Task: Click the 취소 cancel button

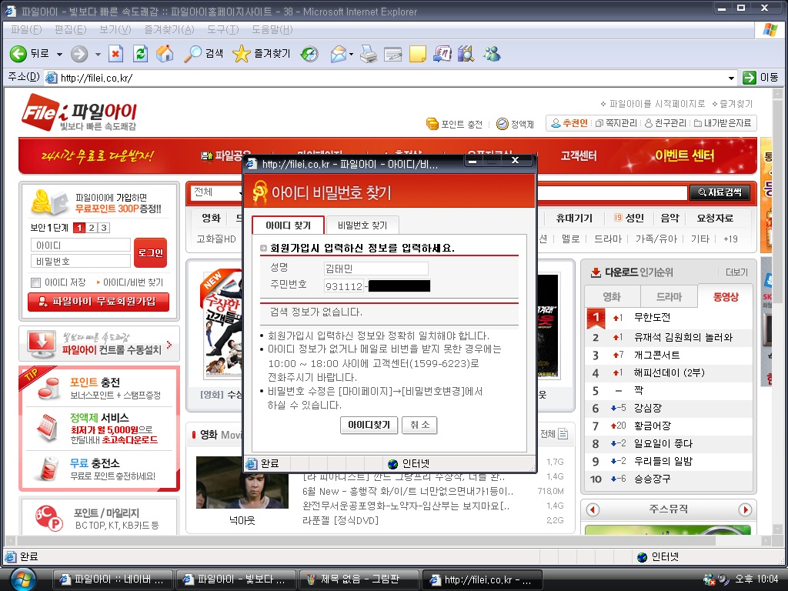Action: click(x=419, y=425)
